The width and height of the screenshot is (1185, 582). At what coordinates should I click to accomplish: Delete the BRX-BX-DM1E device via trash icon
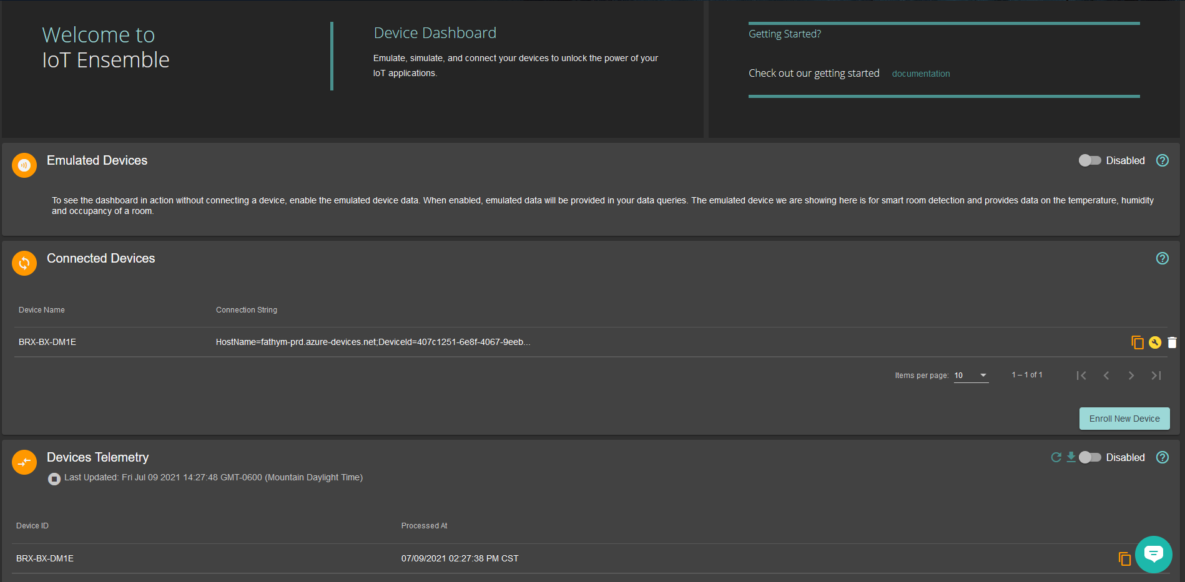tap(1172, 342)
